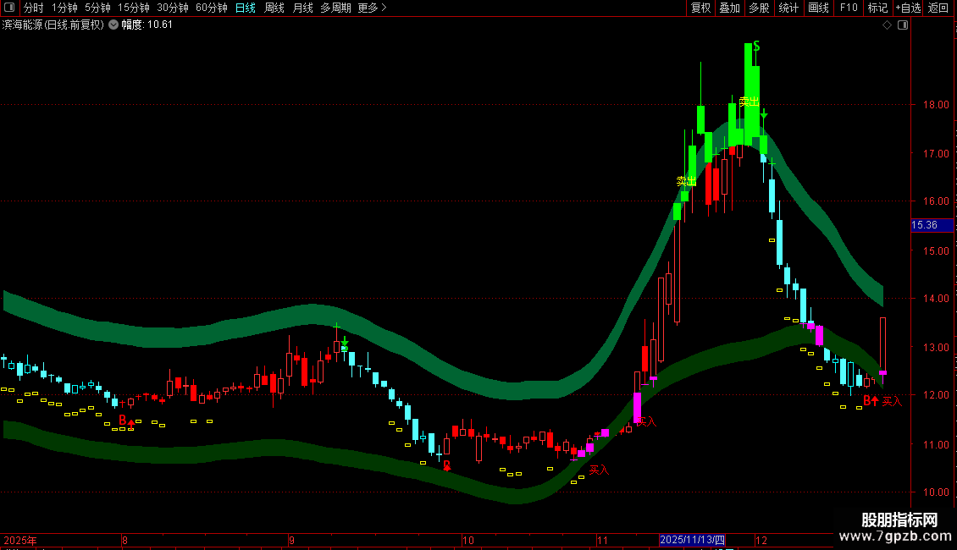Click the 12.00 price axis label
Screen dimensions: 957x550
click(x=936, y=395)
